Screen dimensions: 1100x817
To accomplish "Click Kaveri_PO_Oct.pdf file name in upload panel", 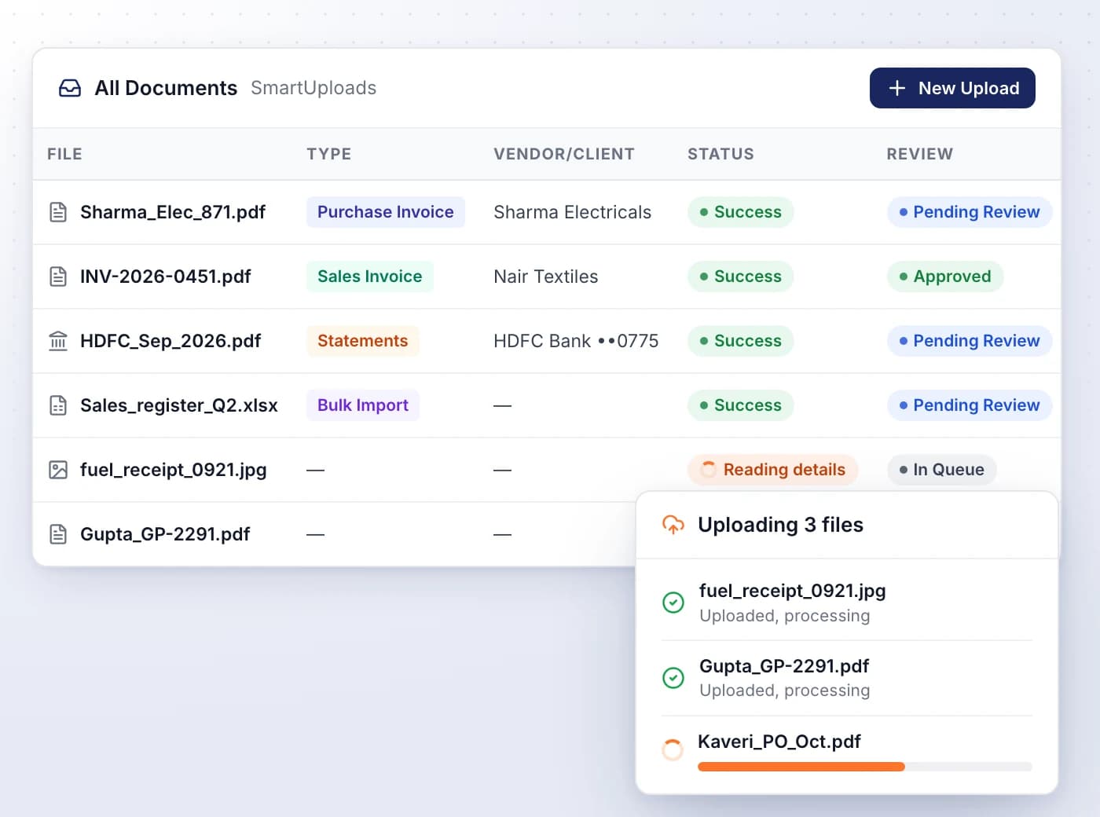I will click(779, 742).
